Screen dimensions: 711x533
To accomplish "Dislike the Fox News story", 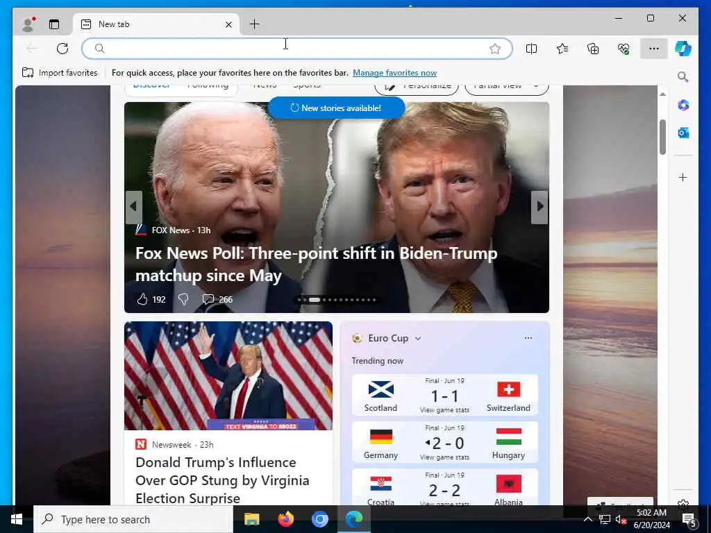I will pyautogui.click(x=183, y=299).
